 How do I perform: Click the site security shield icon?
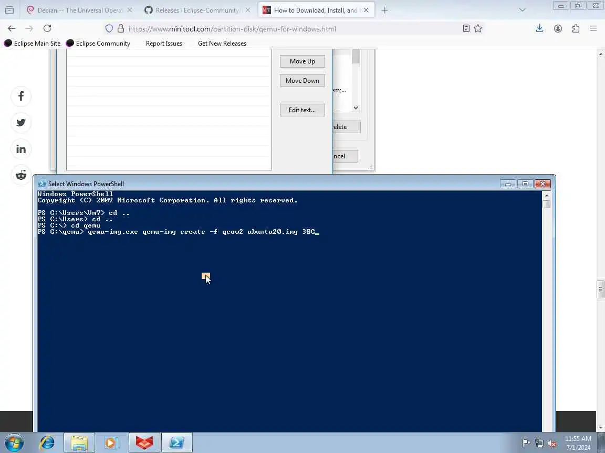click(109, 28)
